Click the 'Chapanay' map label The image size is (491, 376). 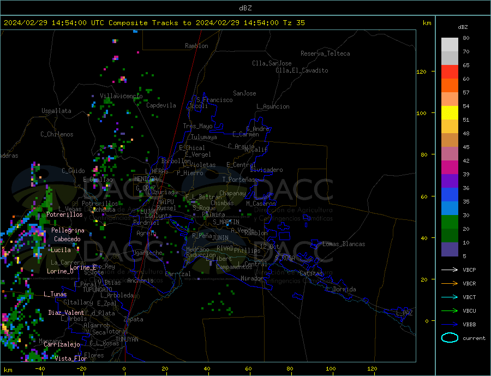pos(232,193)
